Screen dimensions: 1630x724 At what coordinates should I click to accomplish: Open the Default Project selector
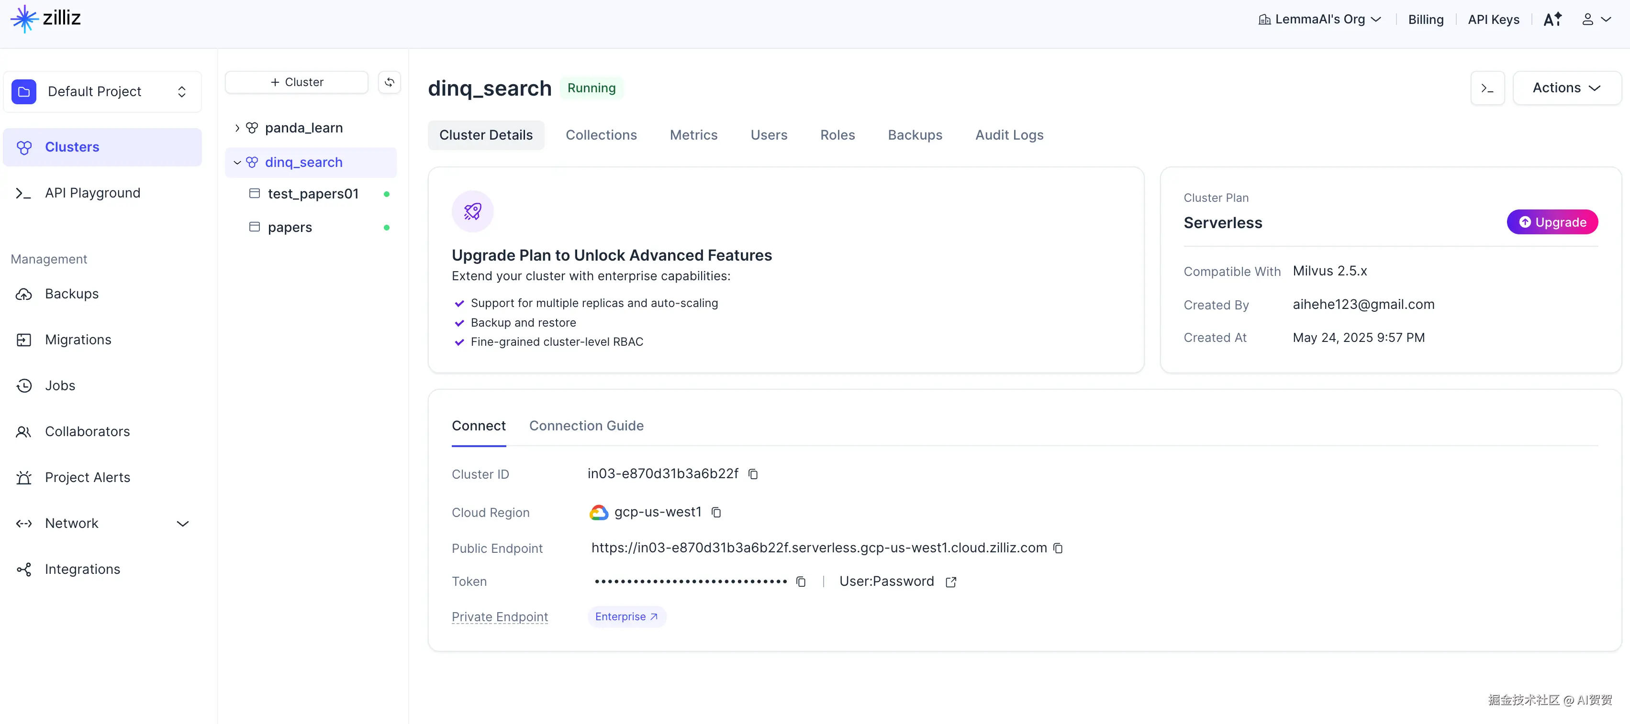(x=102, y=92)
